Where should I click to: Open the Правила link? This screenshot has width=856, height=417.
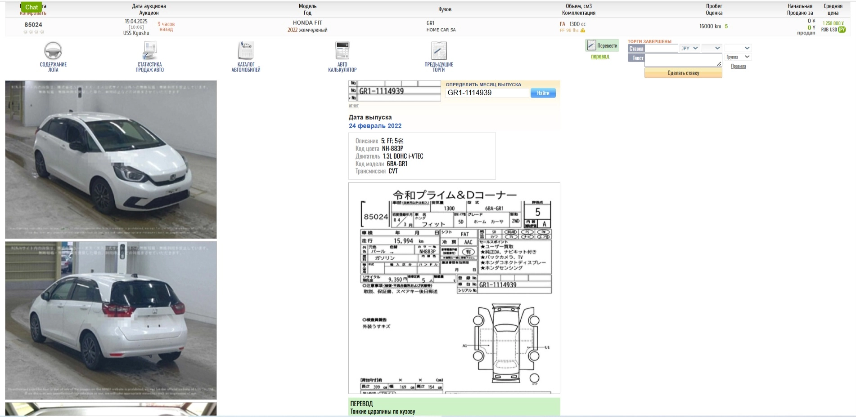click(x=738, y=66)
